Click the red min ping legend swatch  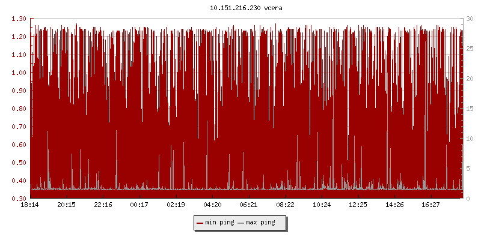(200, 223)
